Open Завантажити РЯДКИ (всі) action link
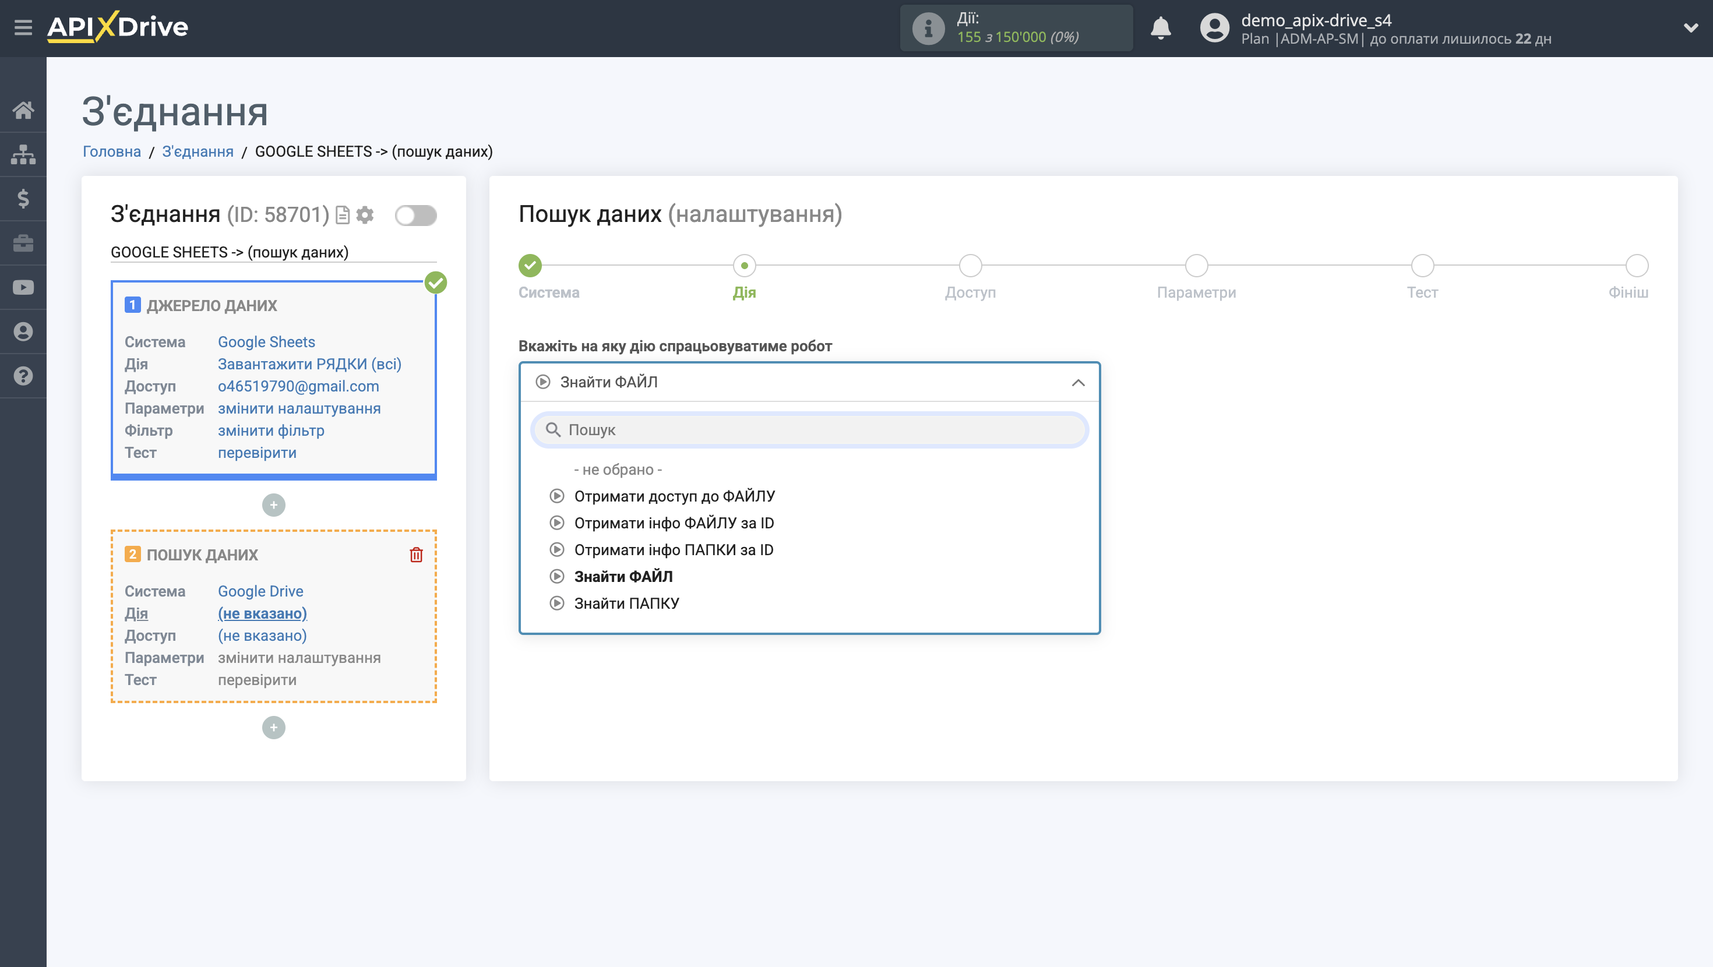The height and width of the screenshot is (967, 1713). pos(310,365)
